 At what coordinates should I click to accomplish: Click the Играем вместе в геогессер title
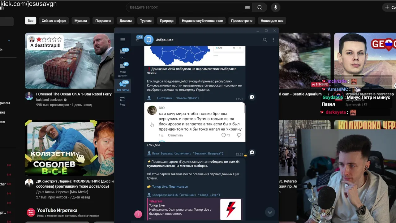[x=369, y=94]
